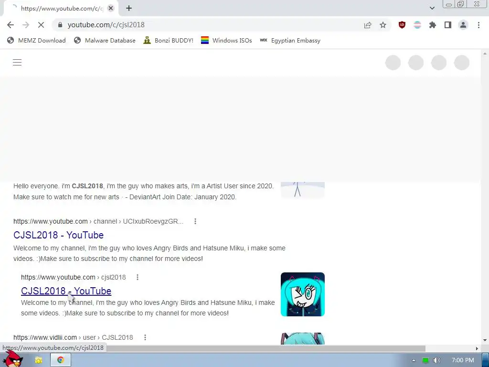Click the youtube.com channel breadcrumb URL
The image size is (489, 367).
(98, 221)
